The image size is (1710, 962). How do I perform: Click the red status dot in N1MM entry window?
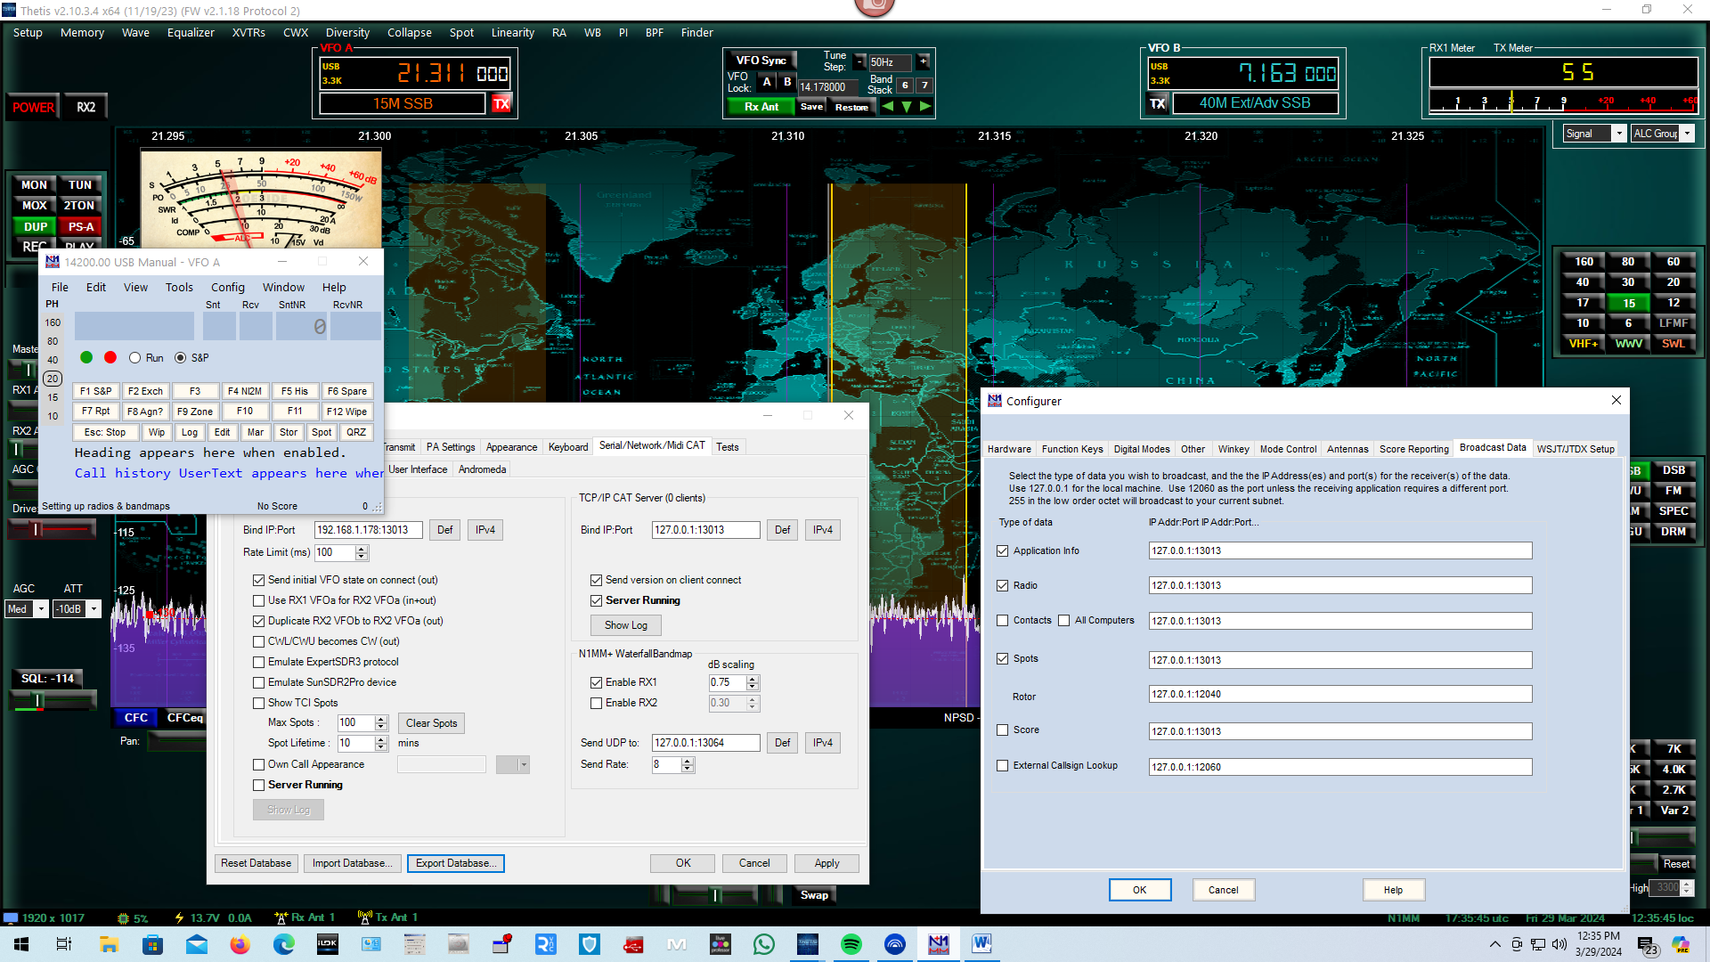(110, 357)
